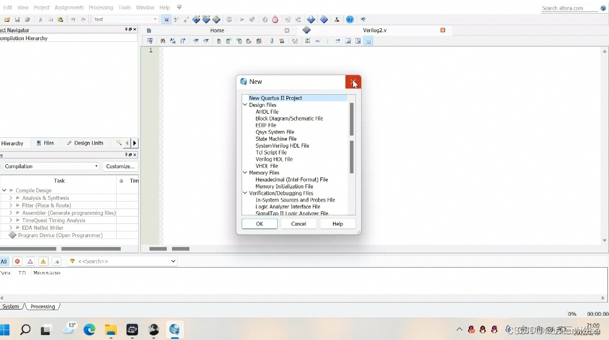Click the New dialog vertical scrollbar

pos(351,138)
